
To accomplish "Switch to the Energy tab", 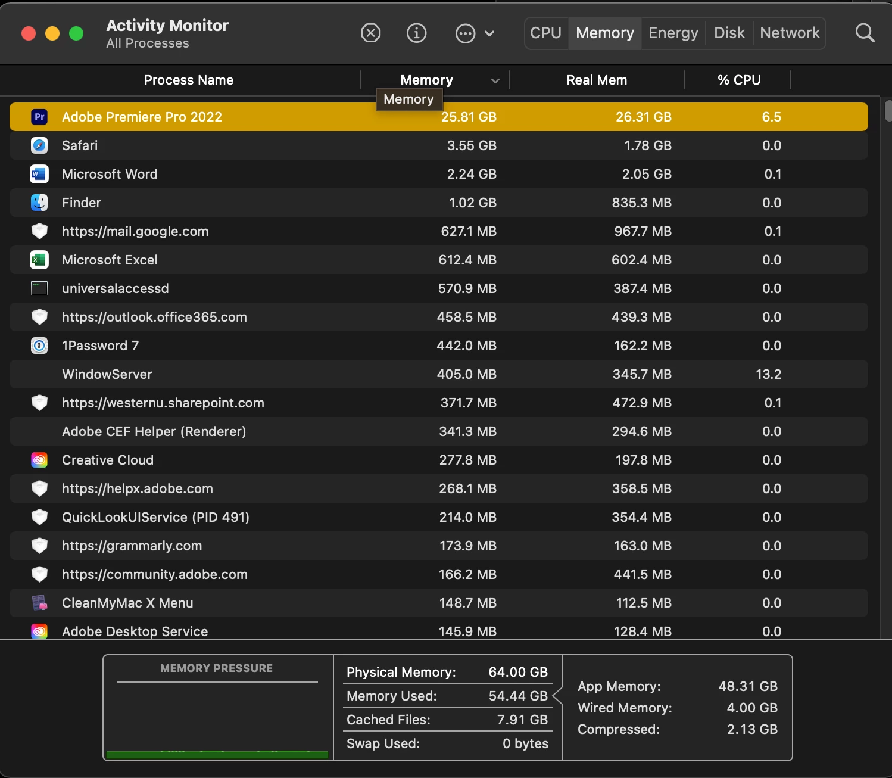I will 673,33.
